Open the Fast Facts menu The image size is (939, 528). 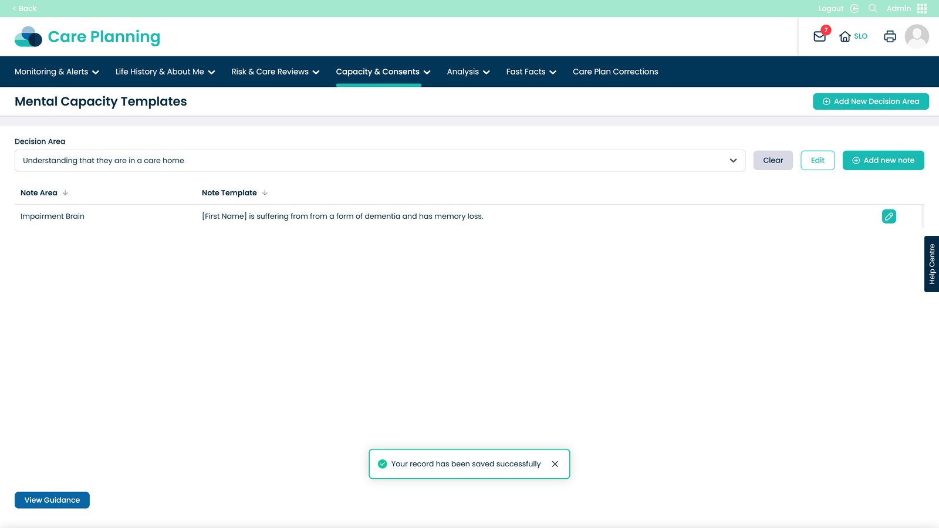coord(531,72)
